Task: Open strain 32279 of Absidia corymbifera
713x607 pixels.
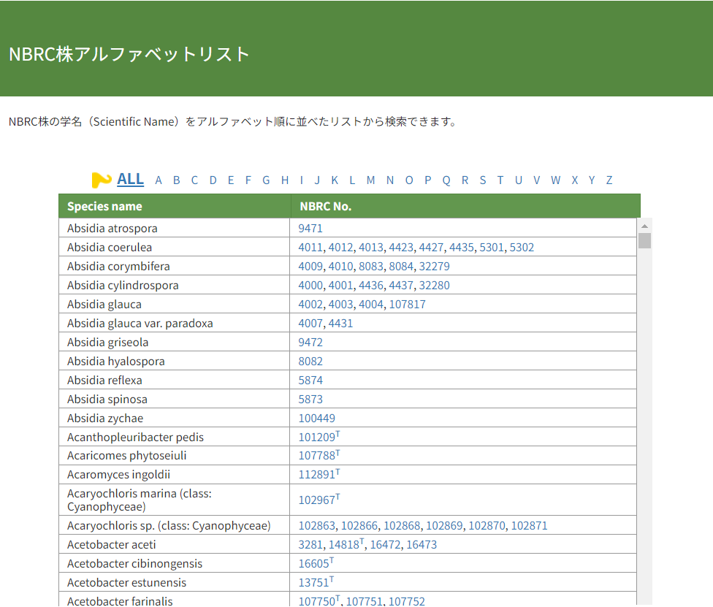Action: (434, 267)
